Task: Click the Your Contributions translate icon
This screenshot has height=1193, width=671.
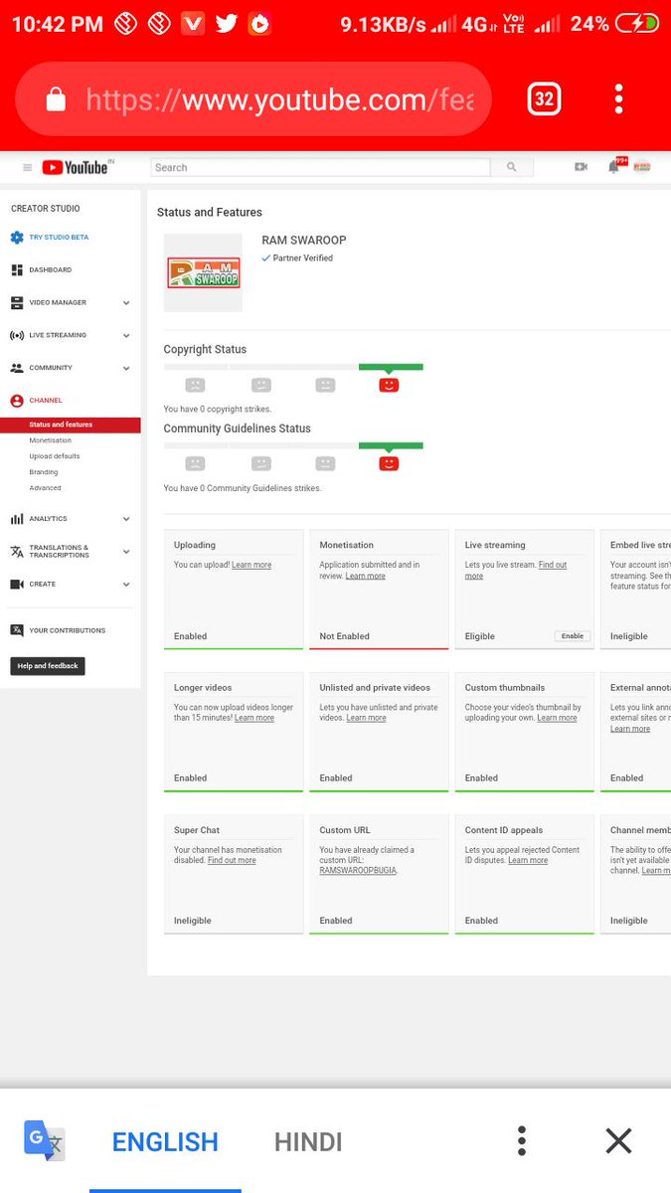Action: [x=17, y=630]
